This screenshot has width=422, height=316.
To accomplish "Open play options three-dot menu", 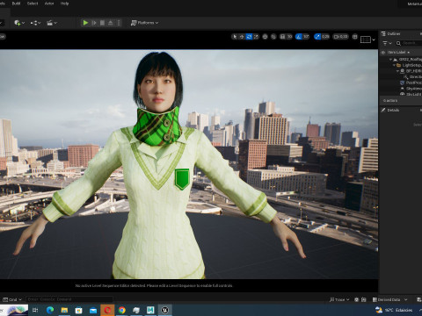I will [119, 23].
